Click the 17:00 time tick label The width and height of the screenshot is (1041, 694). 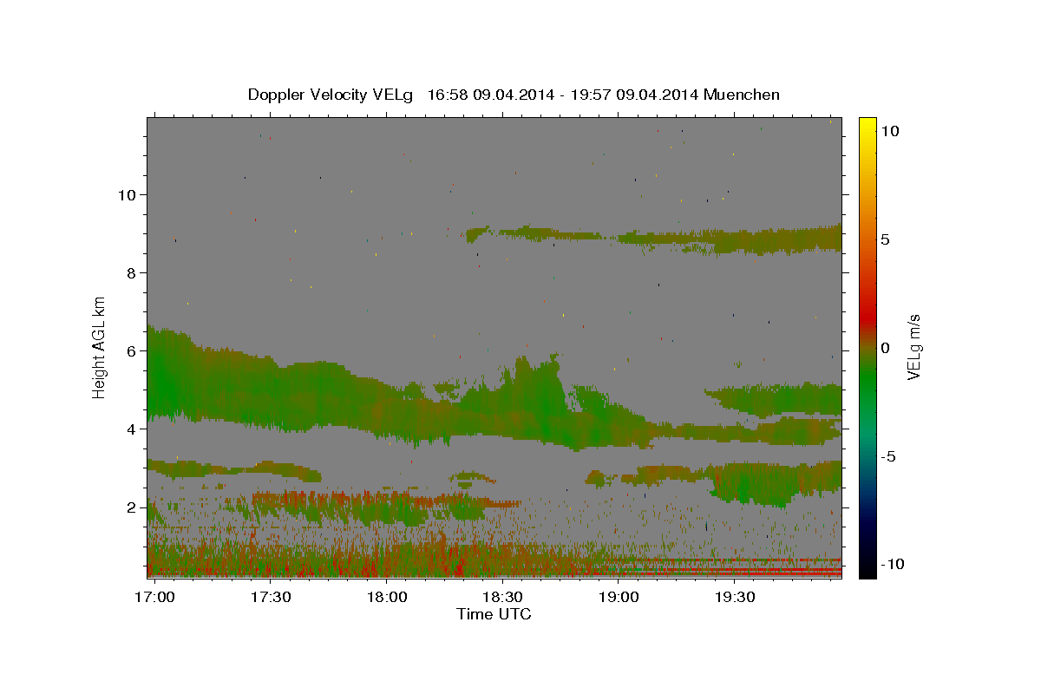157,598
